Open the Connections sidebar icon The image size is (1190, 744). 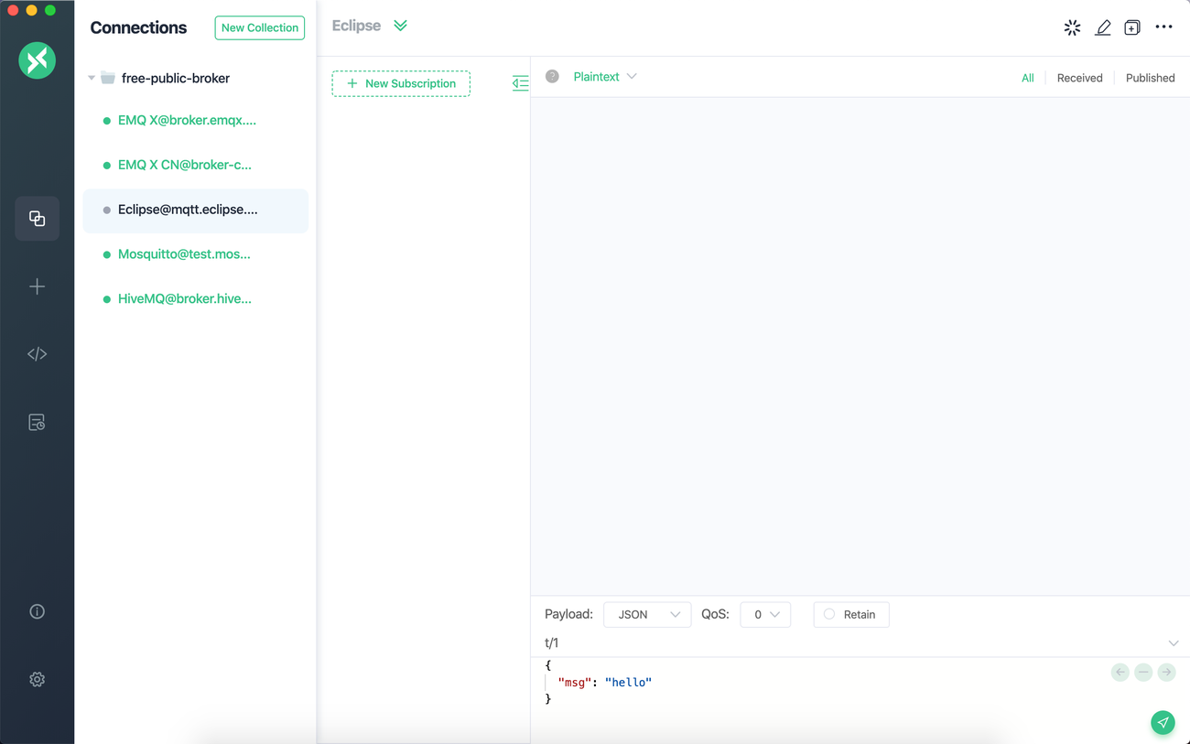(37, 219)
